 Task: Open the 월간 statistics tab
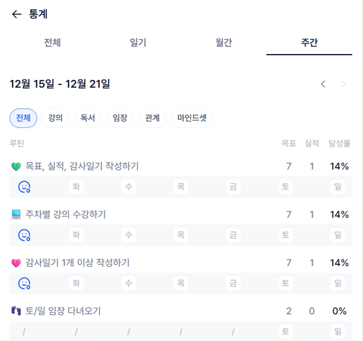tap(224, 43)
